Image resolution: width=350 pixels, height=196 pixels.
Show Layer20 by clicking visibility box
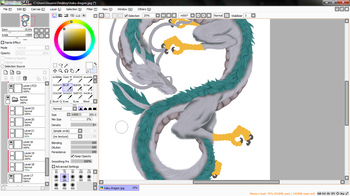pyautogui.click(x=12, y=120)
